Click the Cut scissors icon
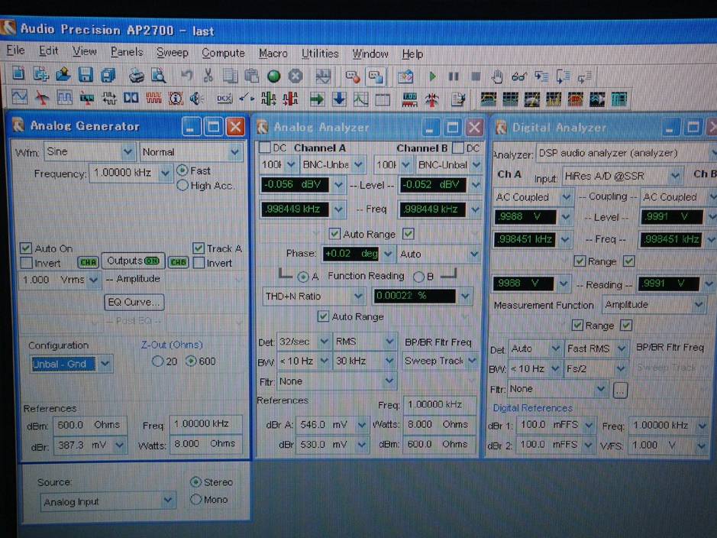 pos(208,75)
